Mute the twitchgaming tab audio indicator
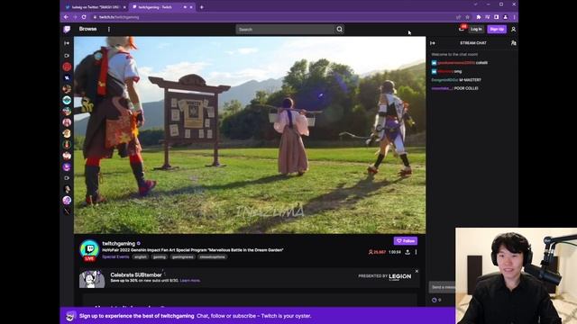Image resolution: width=577 pixels, height=324 pixels. [185, 7]
